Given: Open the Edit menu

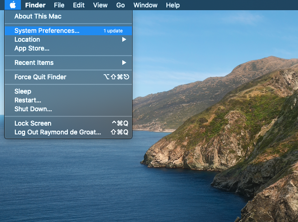Looking at the screenshot, I should pyautogui.click(x=79, y=5).
